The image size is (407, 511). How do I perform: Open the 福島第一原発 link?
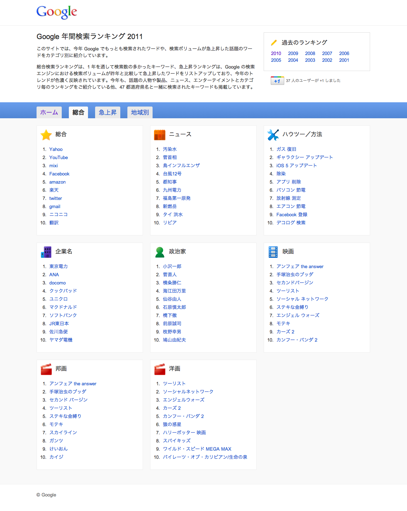pyautogui.click(x=177, y=199)
